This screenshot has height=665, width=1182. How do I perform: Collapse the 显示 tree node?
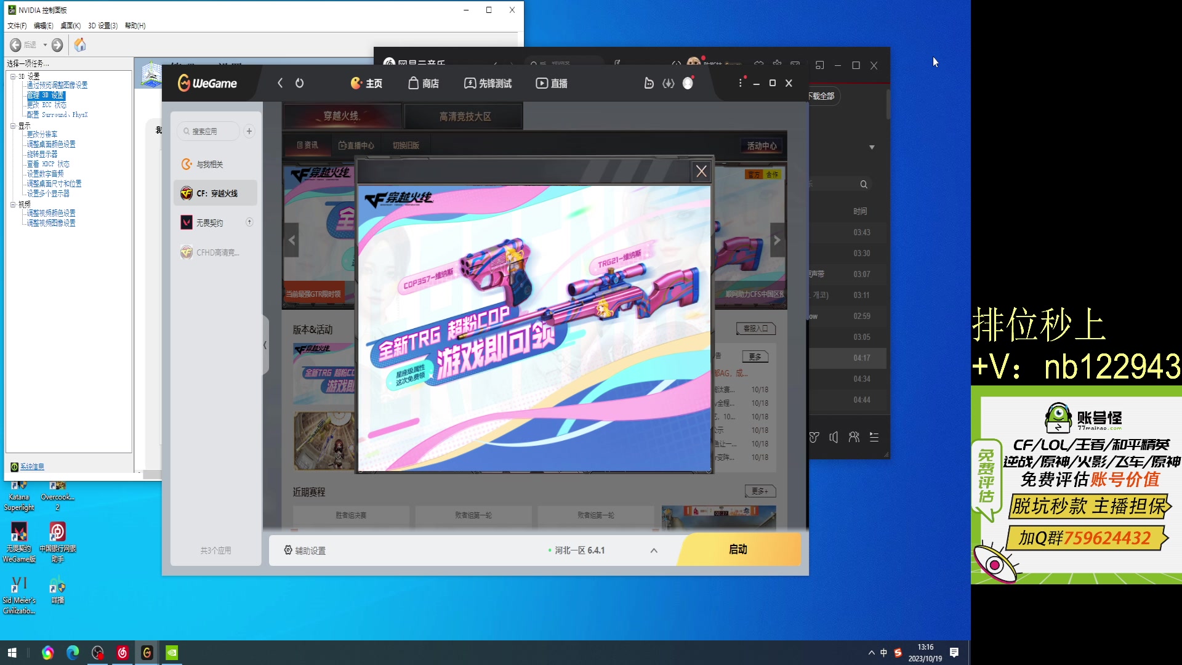13,126
